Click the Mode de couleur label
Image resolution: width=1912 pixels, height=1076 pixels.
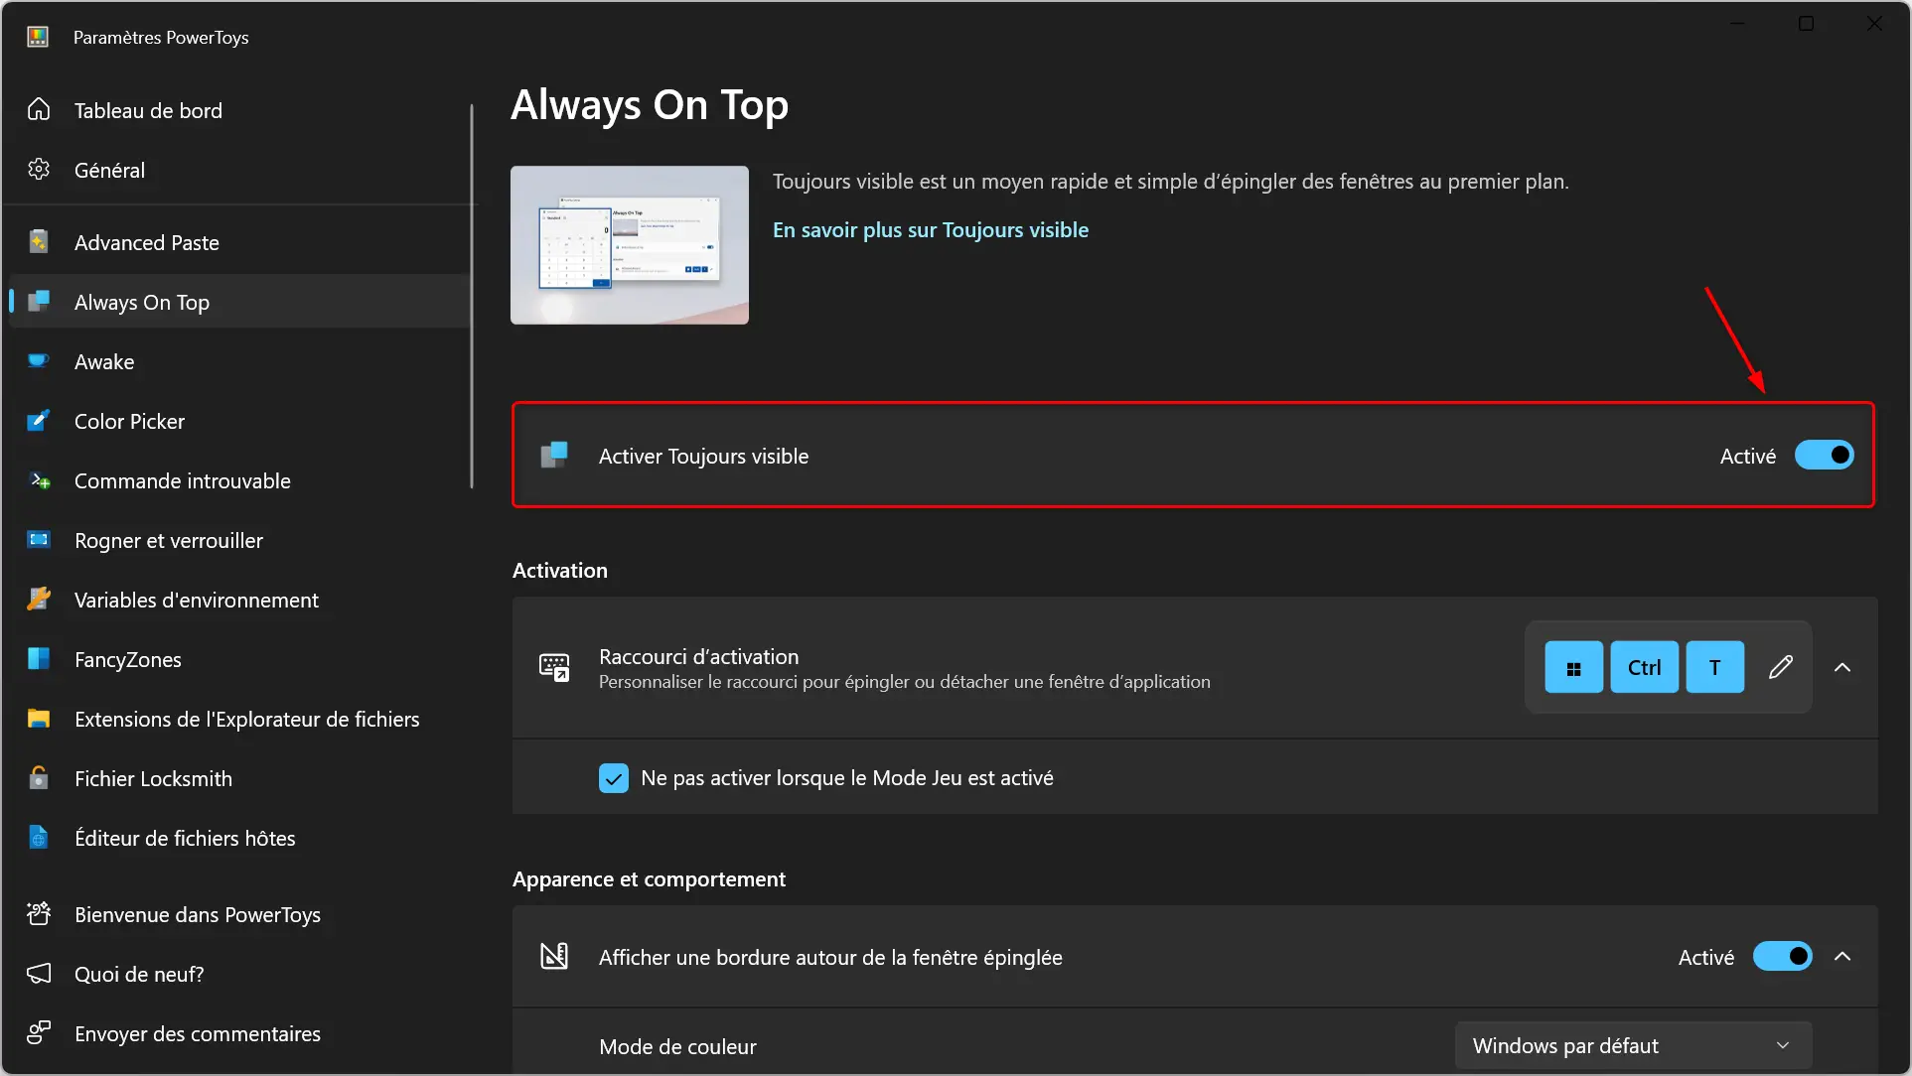click(677, 1046)
